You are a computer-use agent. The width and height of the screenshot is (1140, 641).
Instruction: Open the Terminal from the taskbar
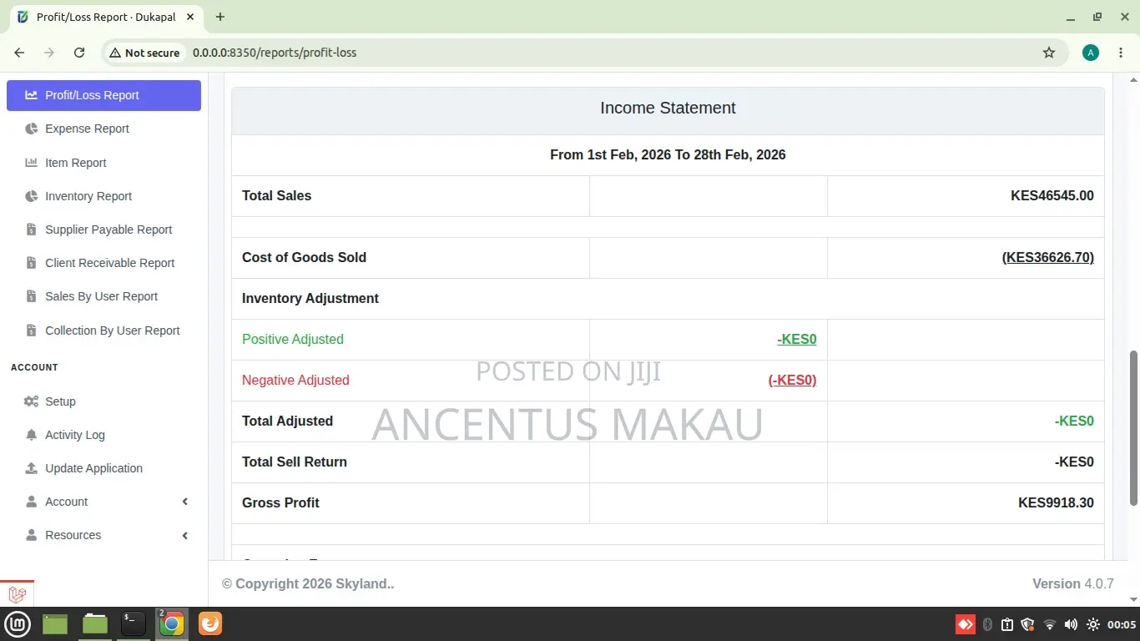pos(134,623)
